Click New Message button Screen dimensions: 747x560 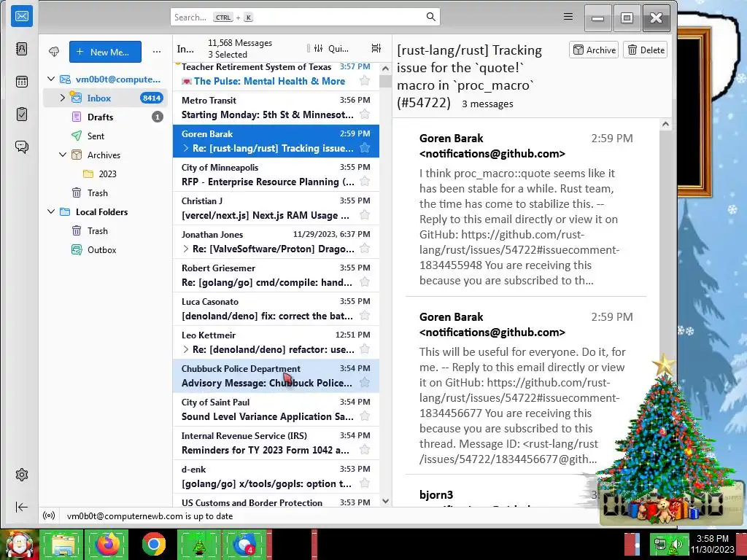point(105,52)
